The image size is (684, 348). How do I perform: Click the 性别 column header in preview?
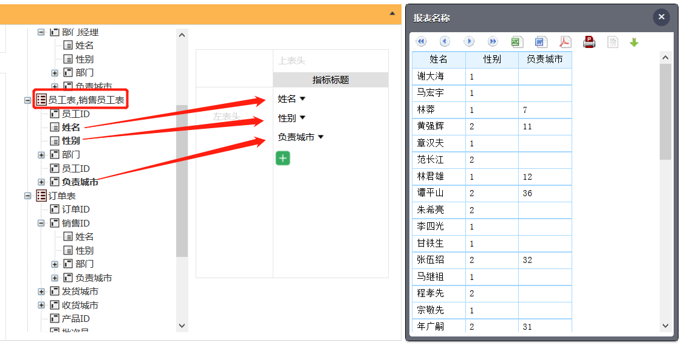pyautogui.click(x=492, y=60)
